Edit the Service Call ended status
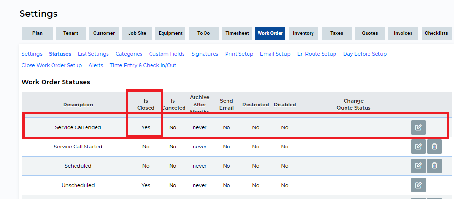This screenshot has width=454, height=199. click(418, 127)
